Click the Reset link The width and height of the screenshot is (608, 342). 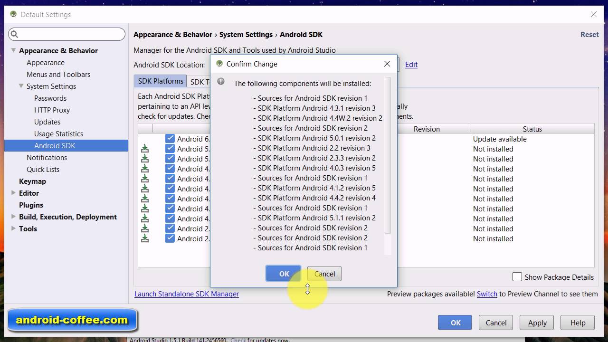tap(589, 34)
